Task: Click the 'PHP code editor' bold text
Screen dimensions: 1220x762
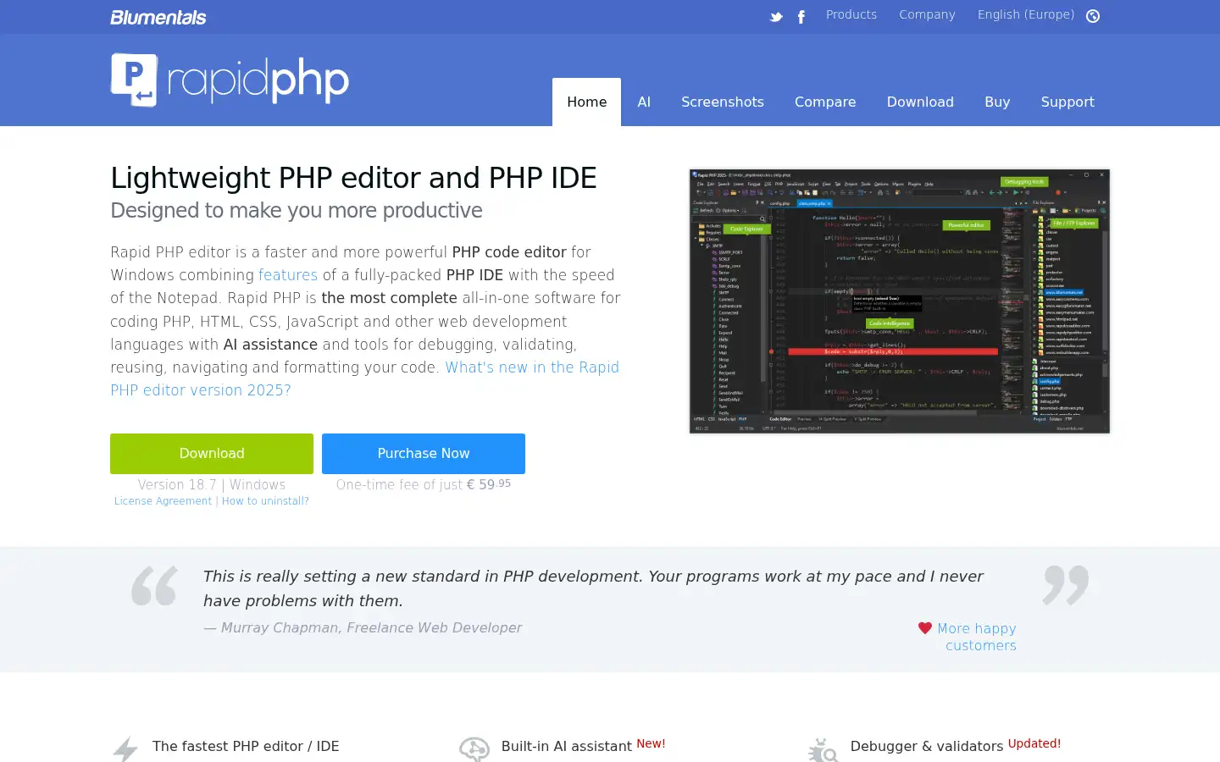Action: 509,252
